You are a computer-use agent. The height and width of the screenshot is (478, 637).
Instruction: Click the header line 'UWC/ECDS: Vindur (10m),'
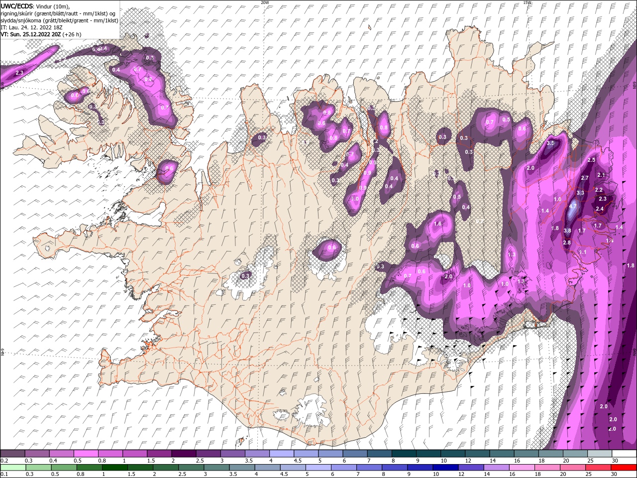pos(35,6)
